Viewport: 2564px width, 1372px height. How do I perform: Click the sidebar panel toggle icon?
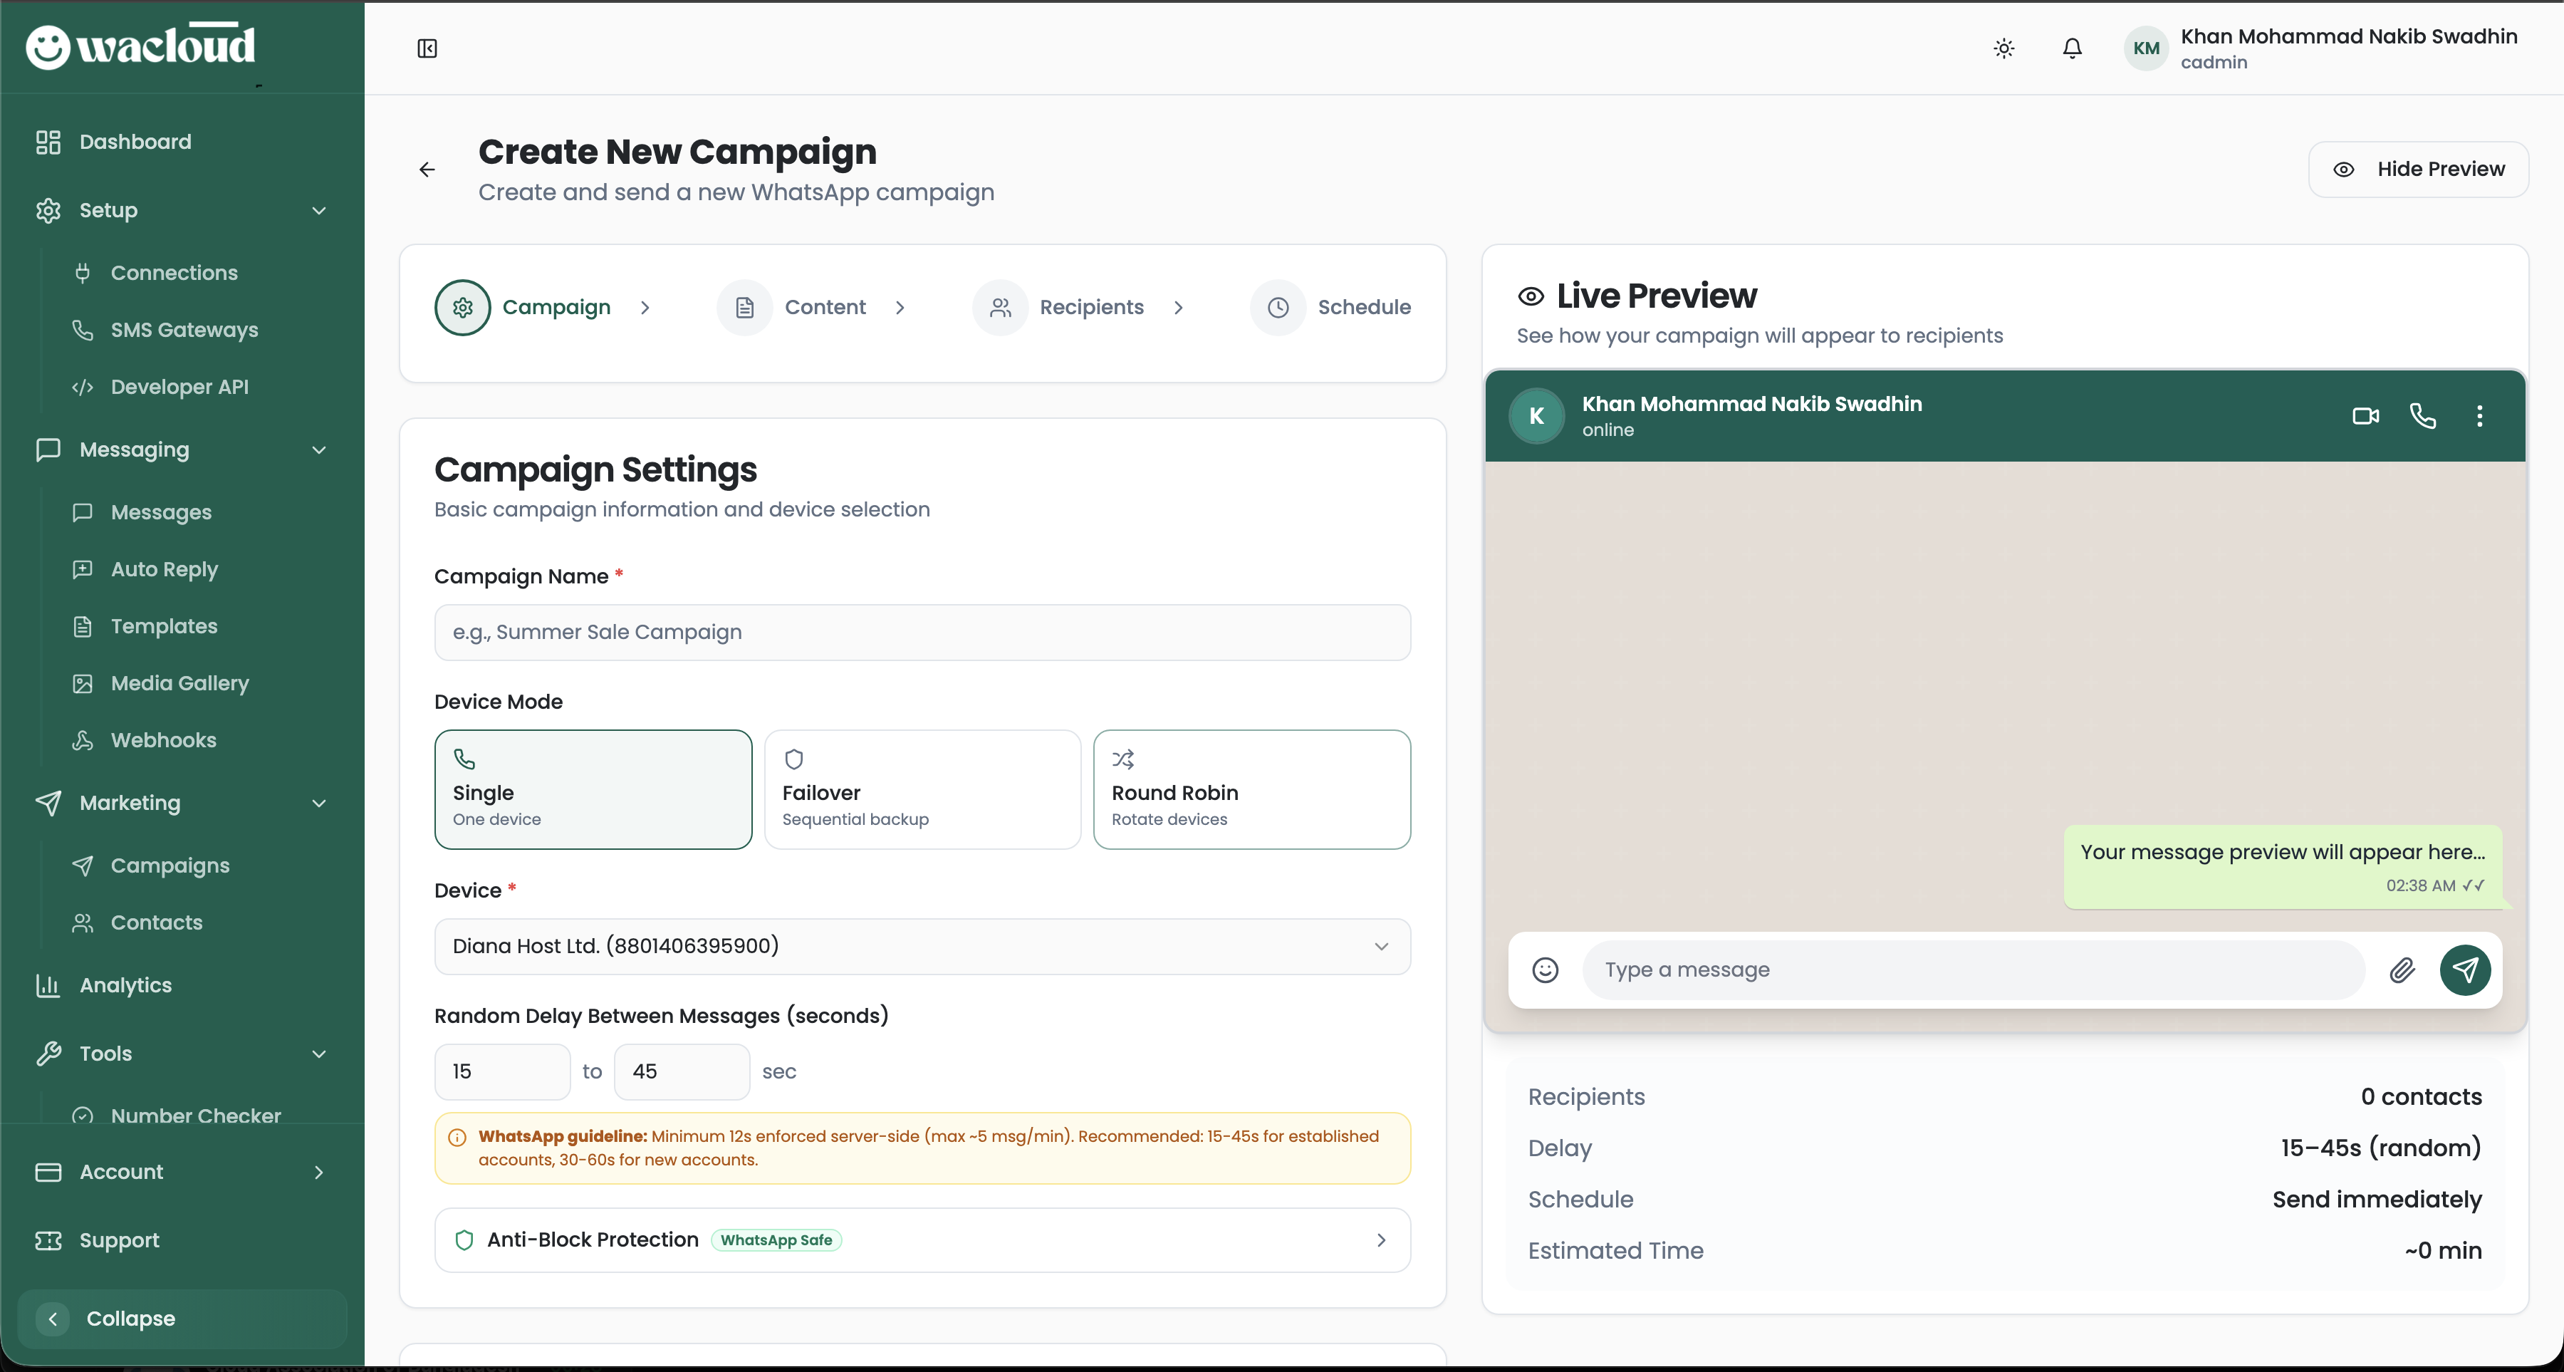[x=427, y=48]
